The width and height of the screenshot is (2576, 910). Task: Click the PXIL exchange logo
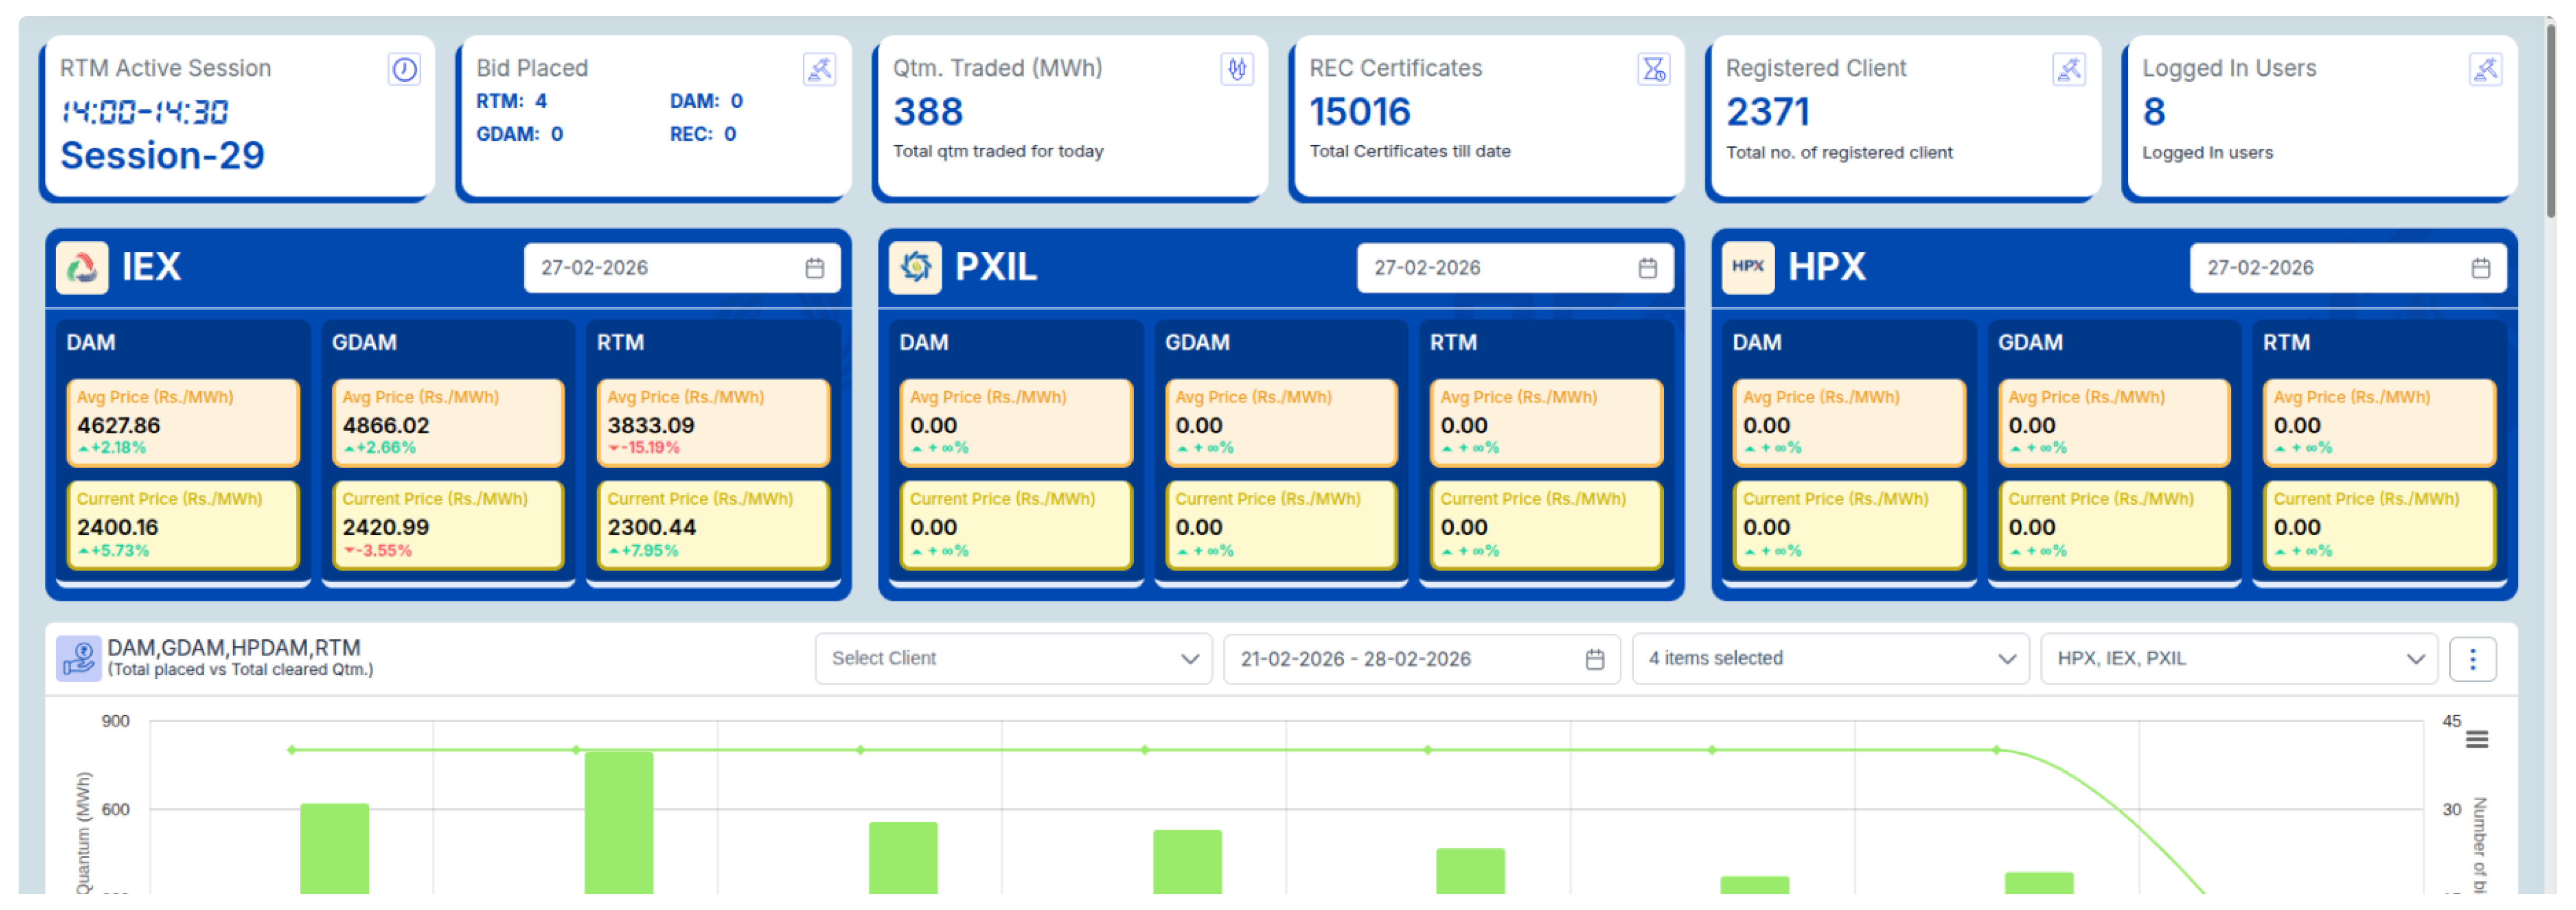pyautogui.click(x=915, y=267)
